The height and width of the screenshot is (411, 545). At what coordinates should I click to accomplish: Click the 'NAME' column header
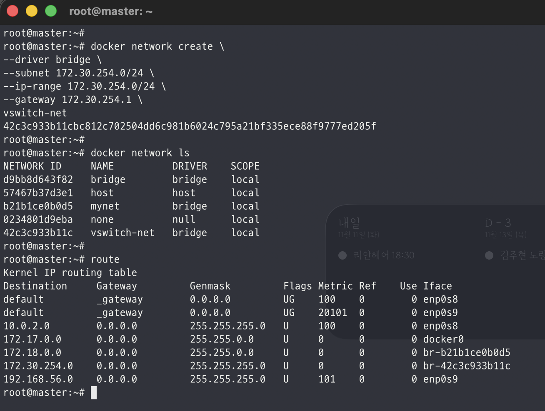(102, 166)
